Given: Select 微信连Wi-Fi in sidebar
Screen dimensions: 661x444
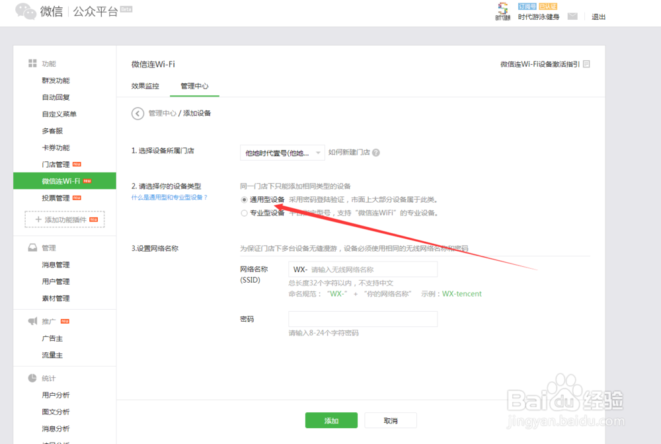Looking at the screenshot, I should click(65, 181).
